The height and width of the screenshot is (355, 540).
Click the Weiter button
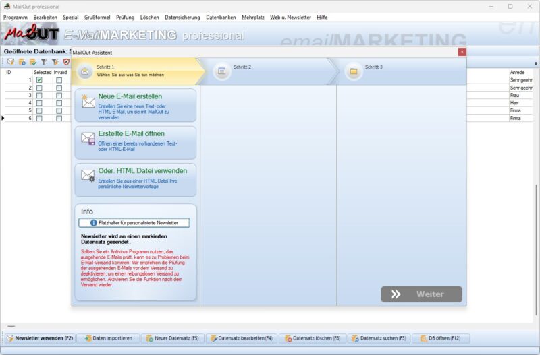(421, 294)
